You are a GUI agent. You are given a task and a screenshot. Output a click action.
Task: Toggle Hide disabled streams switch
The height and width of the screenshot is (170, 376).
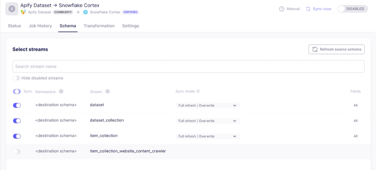[16, 78]
